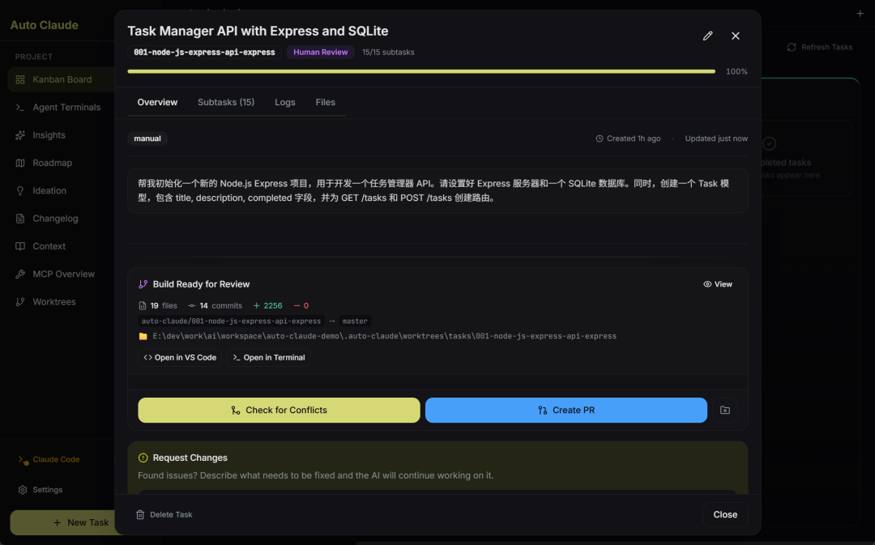Click the pencil edit icon in task header
The image size is (875, 545).
707,36
